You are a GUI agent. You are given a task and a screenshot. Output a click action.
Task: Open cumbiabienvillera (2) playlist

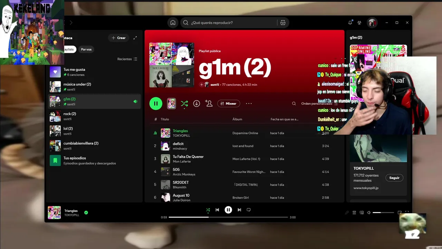click(94, 146)
